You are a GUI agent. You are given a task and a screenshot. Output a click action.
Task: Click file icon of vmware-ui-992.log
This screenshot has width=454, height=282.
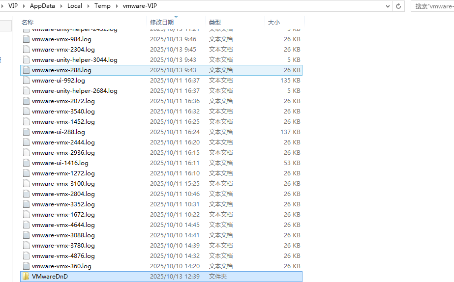click(26, 81)
